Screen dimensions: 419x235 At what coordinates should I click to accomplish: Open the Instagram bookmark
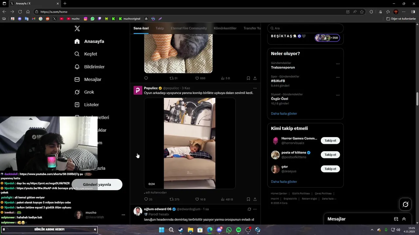86,19
